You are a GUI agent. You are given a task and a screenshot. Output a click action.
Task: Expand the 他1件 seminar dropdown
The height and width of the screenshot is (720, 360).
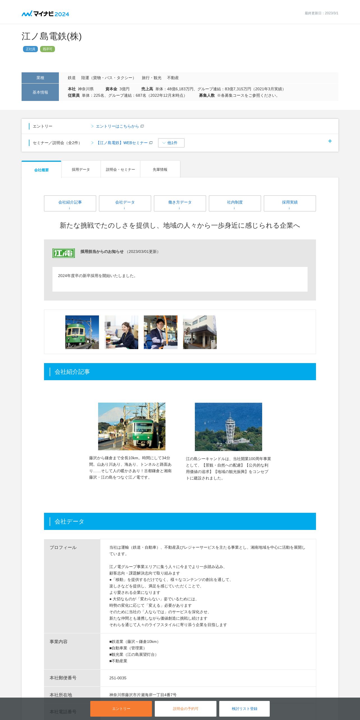(171, 143)
